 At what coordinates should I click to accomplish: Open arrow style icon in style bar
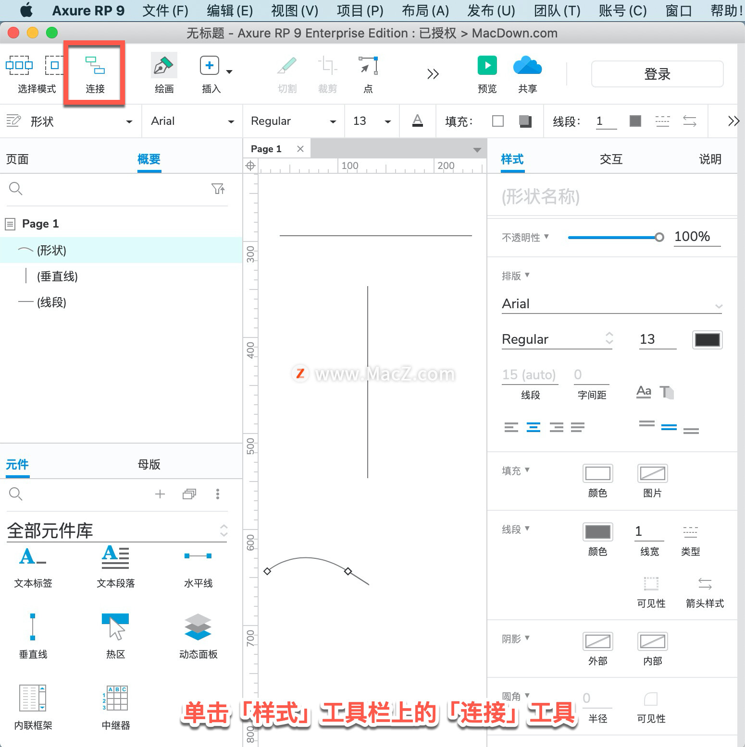coord(690,121)
